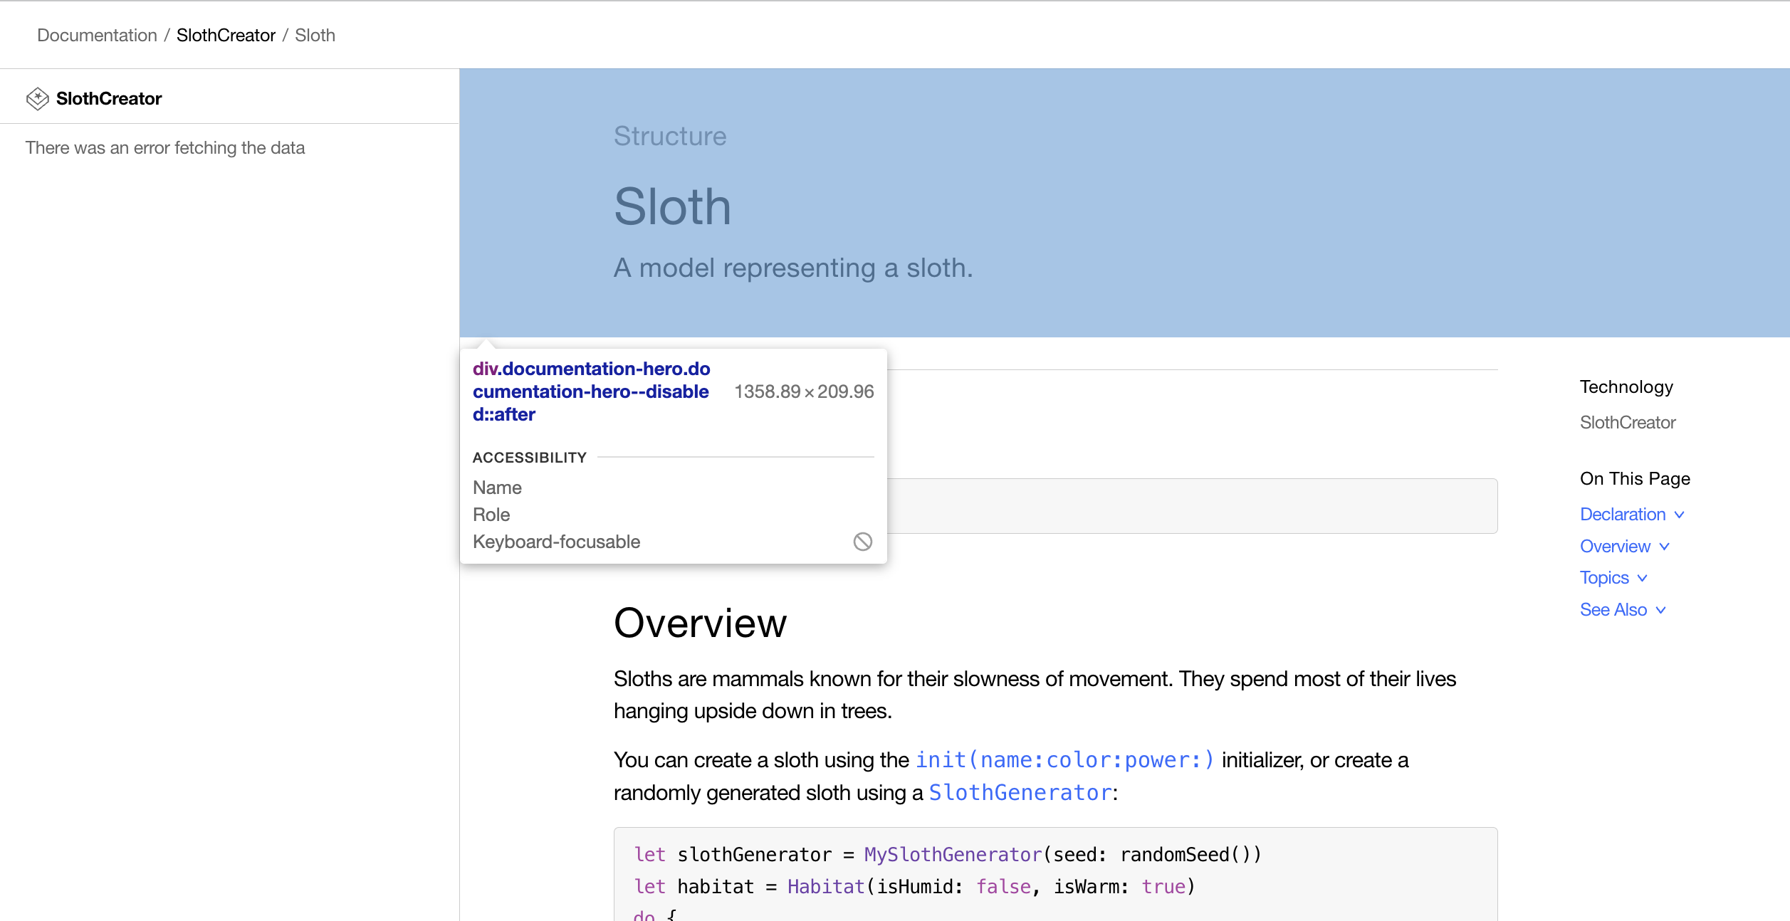
Task: Click the keyboard-focusable not-allowed icon in tooltip
Action: [862, 542]
